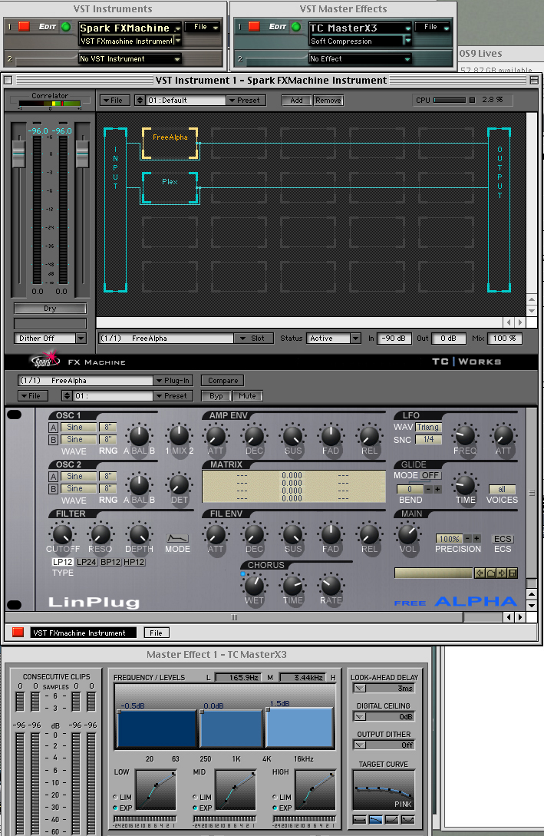
Task: Open the Plug-In menu in the lower bar
Action: point(173,380)
